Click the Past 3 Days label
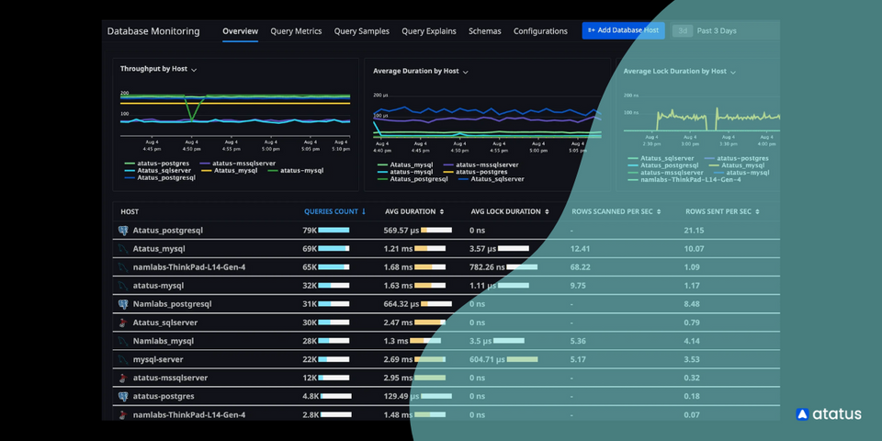Screen dimensions: 882x441 tap(717, 31)
